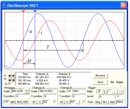130x109 pixels.
Task: Click the Timebase X position field
Action: pos(23,96)
